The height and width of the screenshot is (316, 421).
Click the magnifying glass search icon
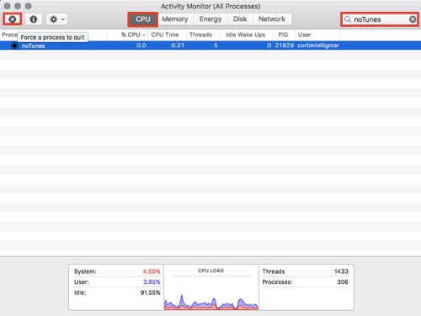(348, 19)
